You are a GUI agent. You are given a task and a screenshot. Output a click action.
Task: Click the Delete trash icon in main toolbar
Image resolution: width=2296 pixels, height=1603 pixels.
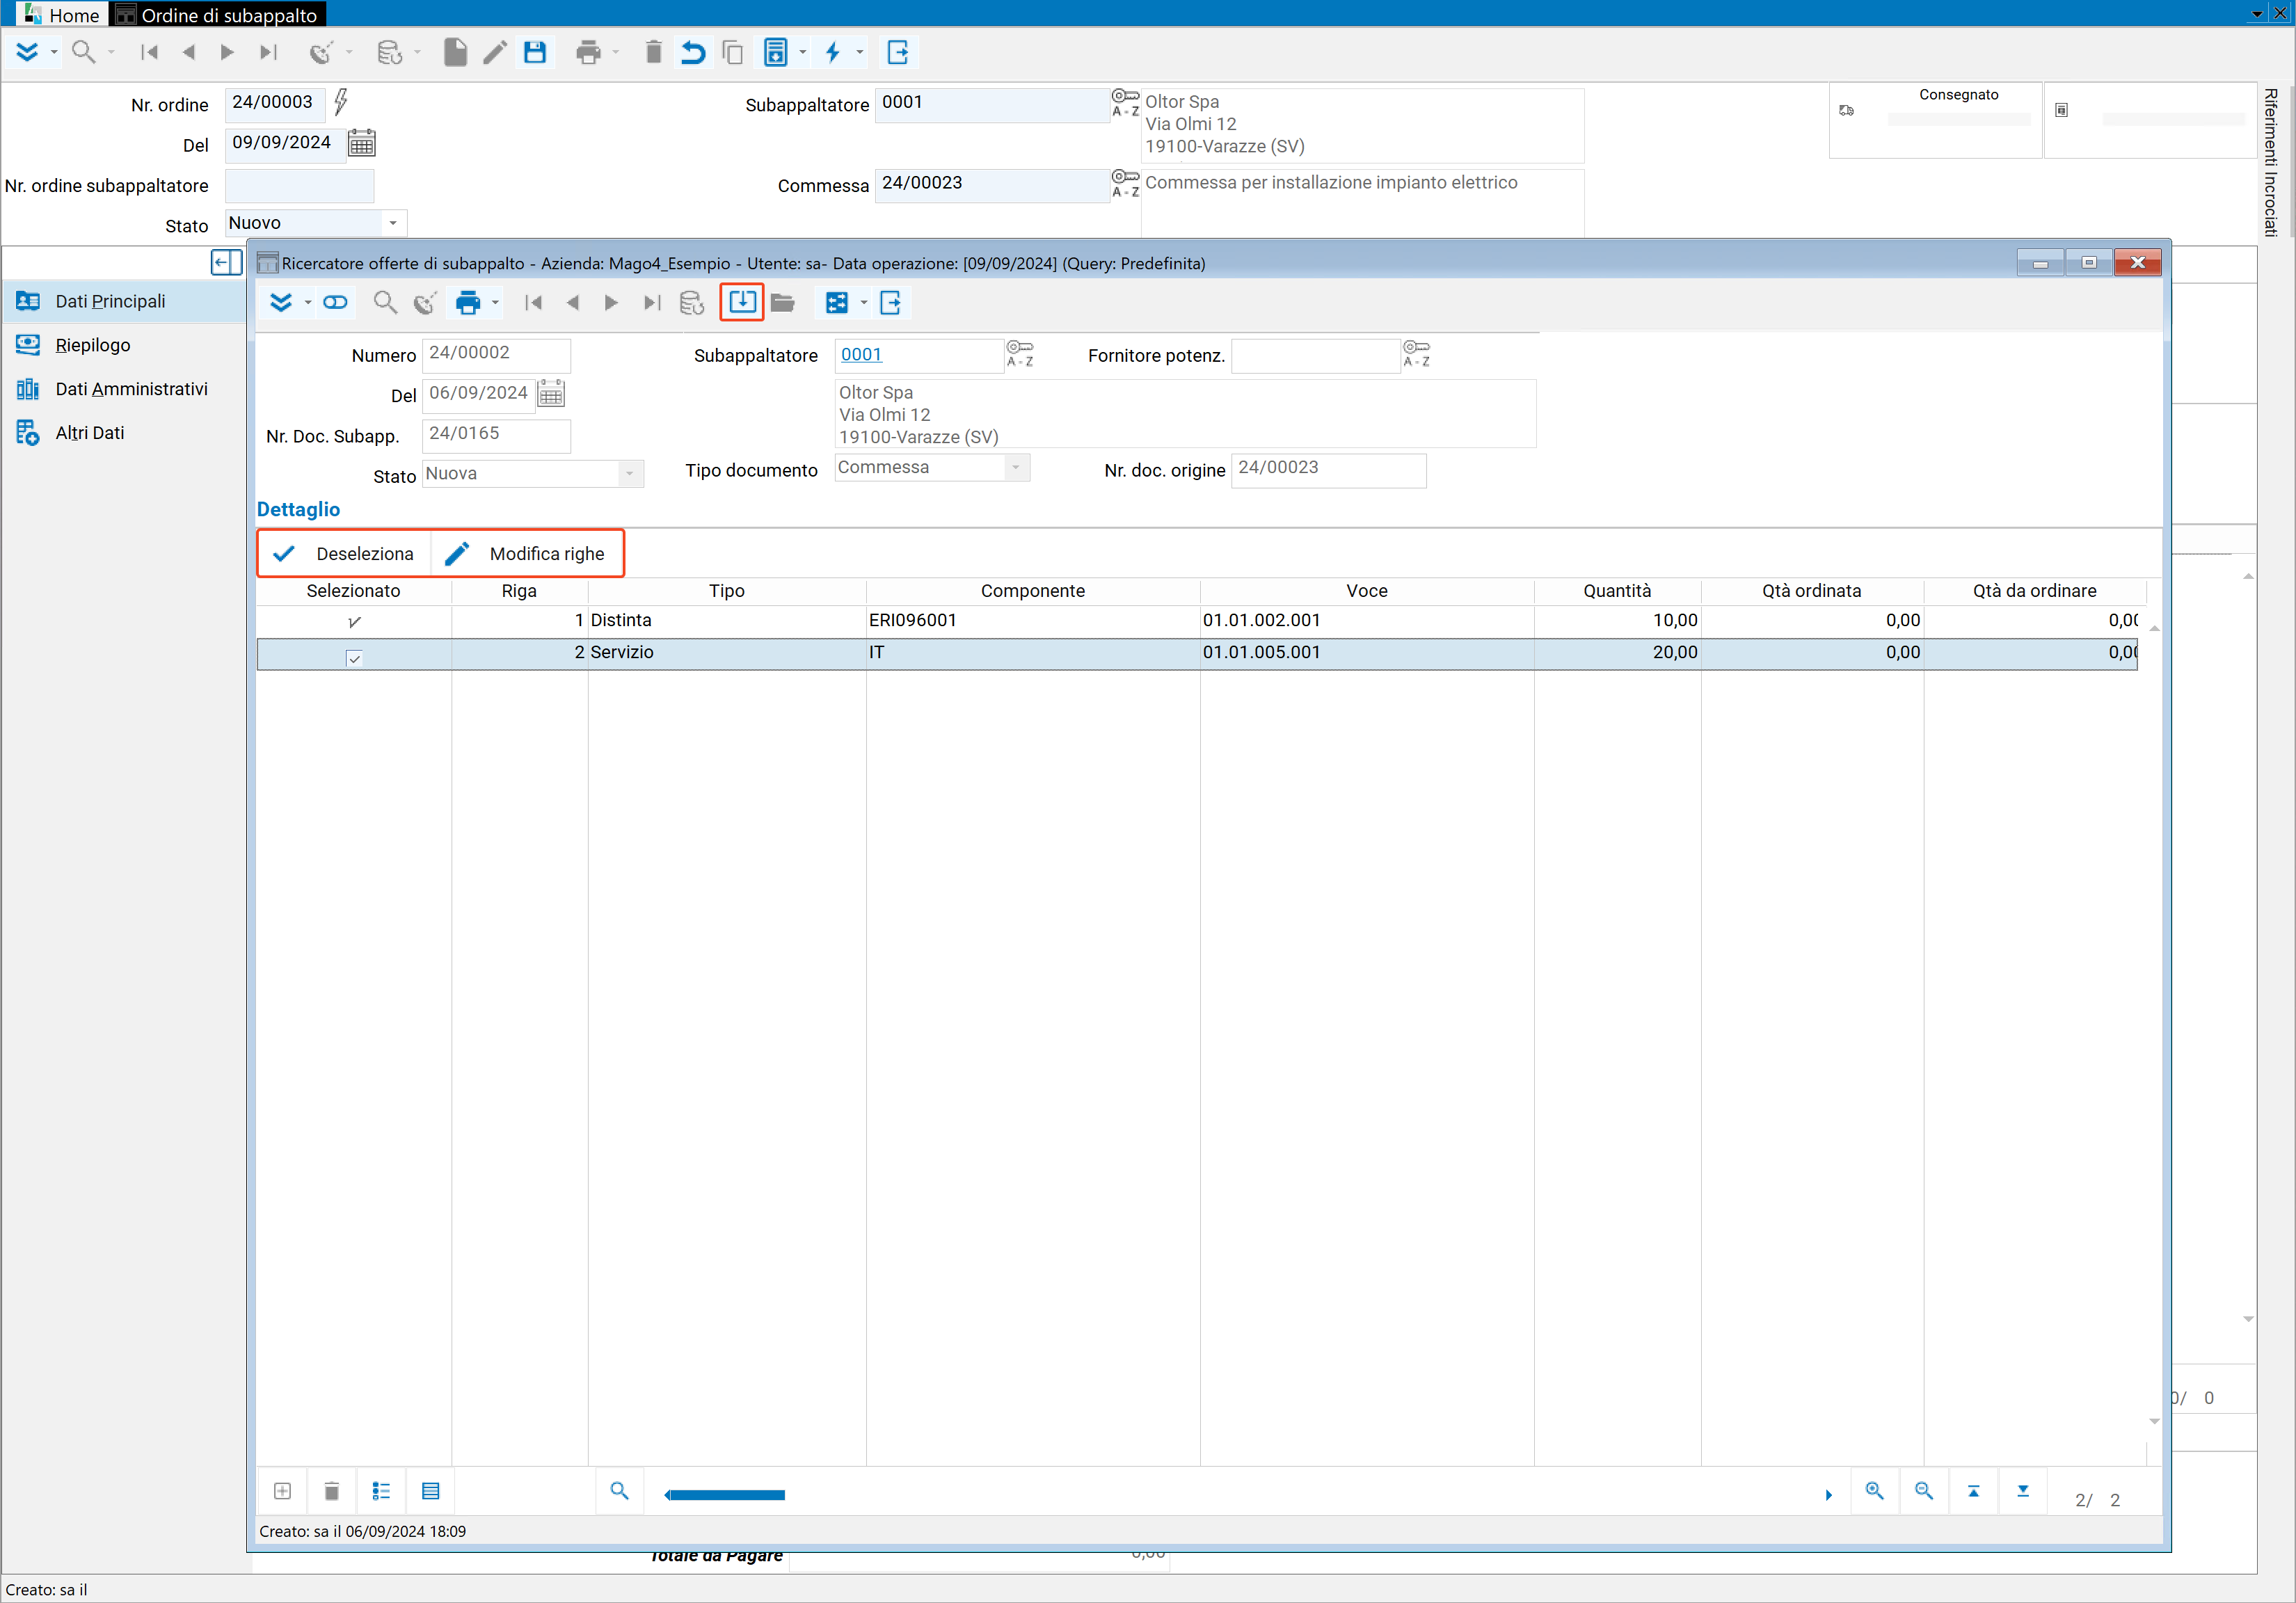(653, 52)
